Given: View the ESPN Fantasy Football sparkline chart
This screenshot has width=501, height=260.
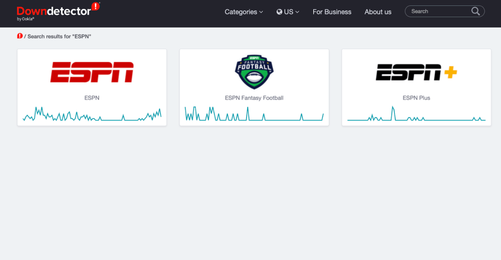Looking at the screenshot, I should click(x=254, y=114).
